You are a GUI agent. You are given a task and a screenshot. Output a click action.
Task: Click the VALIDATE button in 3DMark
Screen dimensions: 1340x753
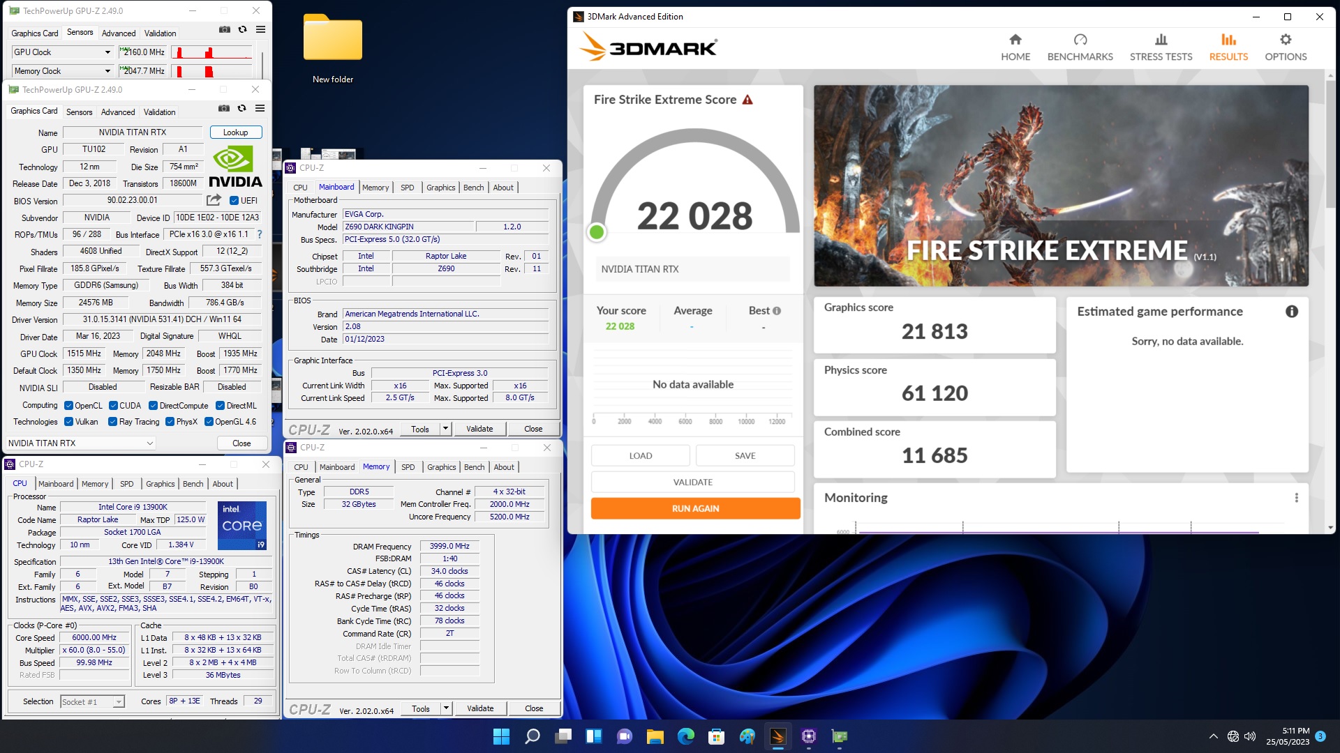692,482
